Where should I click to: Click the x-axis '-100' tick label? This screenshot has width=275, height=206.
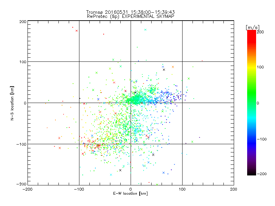tap(79, 189)
